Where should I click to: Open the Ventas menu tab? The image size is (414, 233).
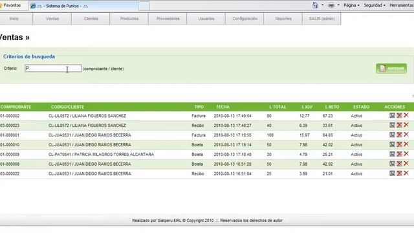tap(52, 19)
